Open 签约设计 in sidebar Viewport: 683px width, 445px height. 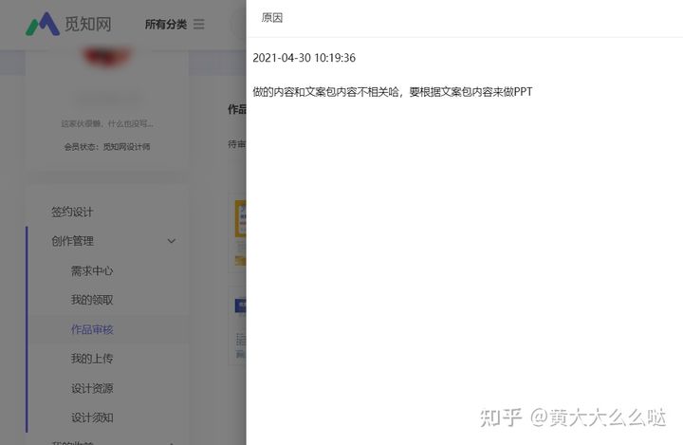[x=72, y=212]
